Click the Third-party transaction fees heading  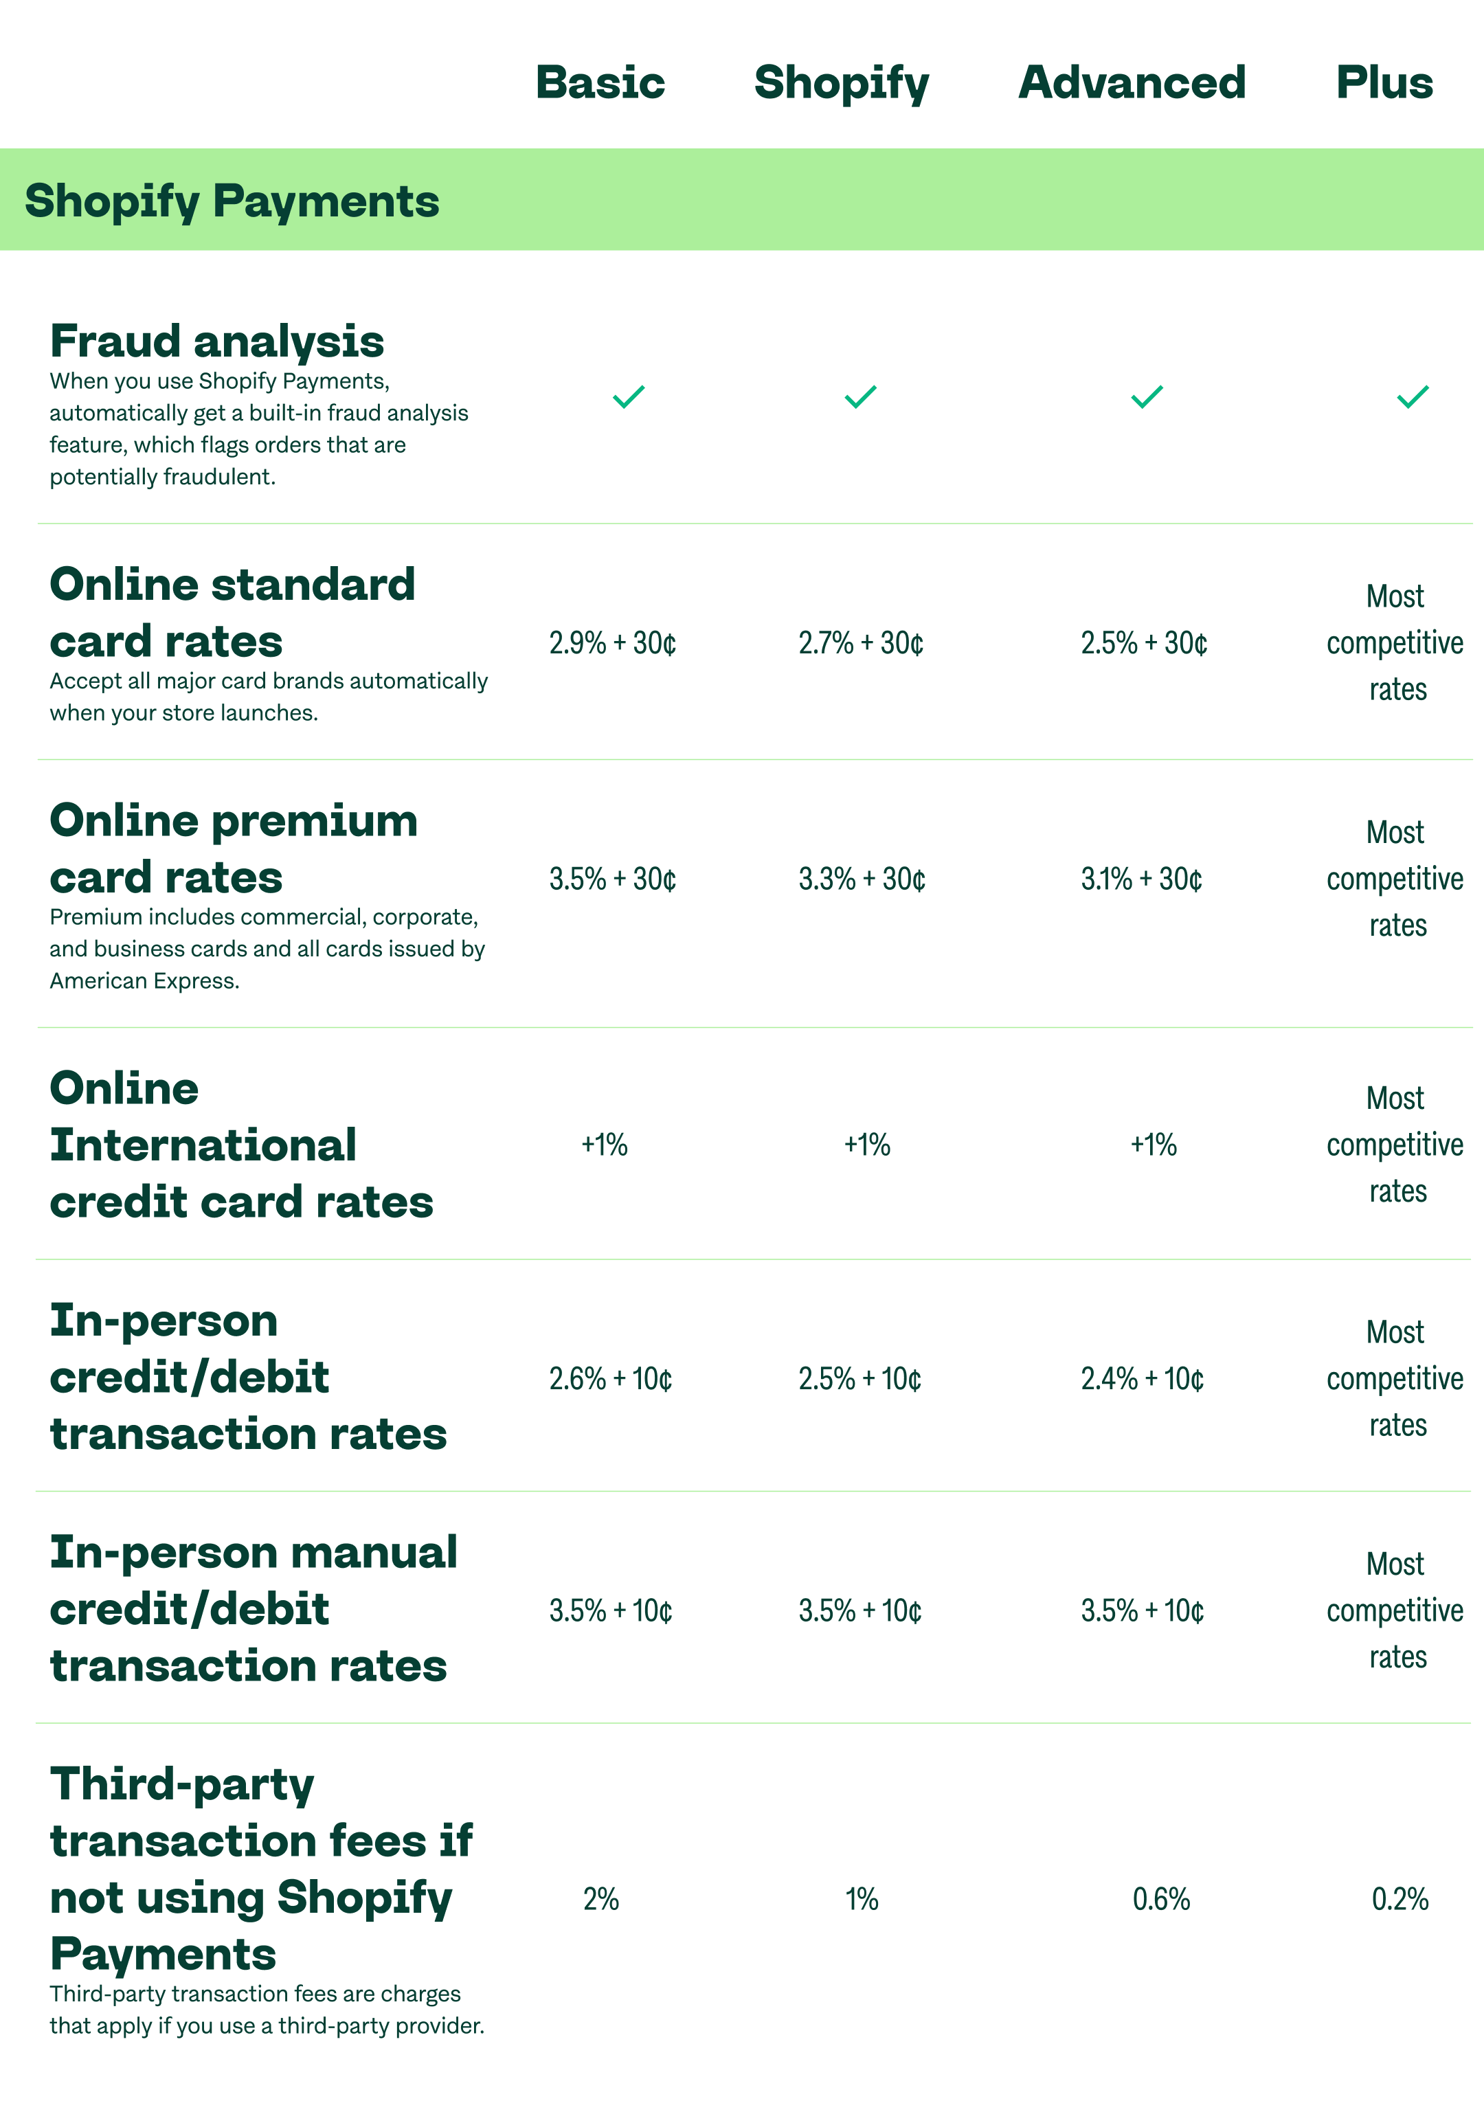(x=261, y=1870)
